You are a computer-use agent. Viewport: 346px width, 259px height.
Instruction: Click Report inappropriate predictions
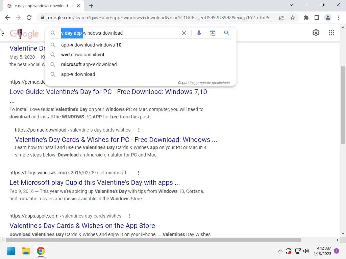(204, 83)
